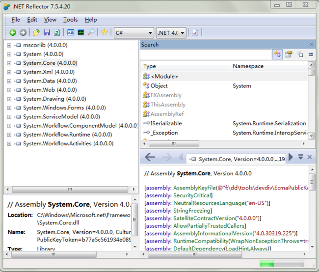Open the View menu
The image size is (319, 272).
[50, 20]
